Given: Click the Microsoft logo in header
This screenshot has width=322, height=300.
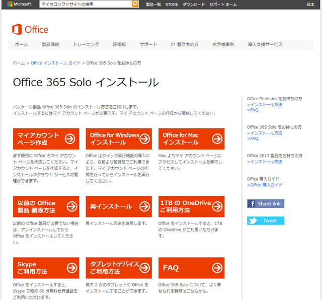Looking at the screenshot, I should tap(19, 4).
